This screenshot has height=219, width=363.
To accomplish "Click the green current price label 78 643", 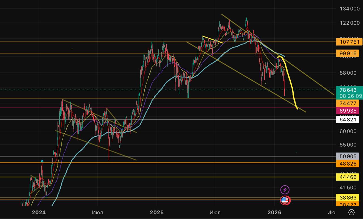I will (347, 90).
